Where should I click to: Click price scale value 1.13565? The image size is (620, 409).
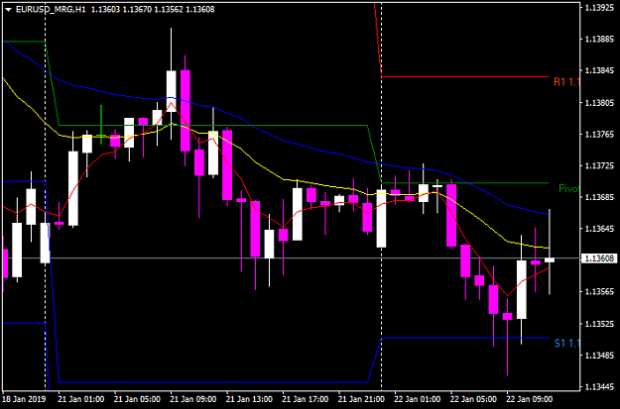point(600,291)
